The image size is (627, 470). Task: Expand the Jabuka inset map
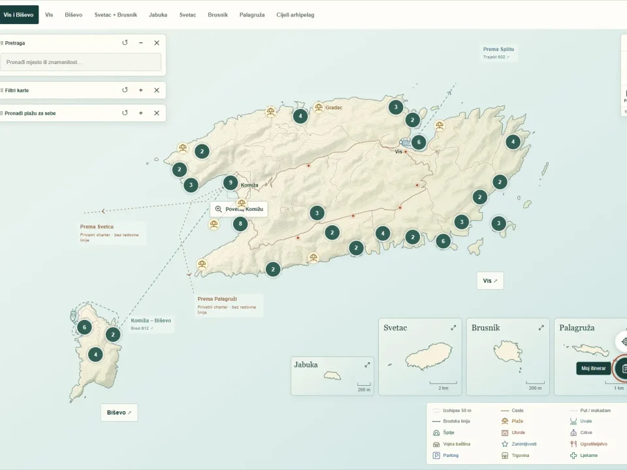point(367,365)
